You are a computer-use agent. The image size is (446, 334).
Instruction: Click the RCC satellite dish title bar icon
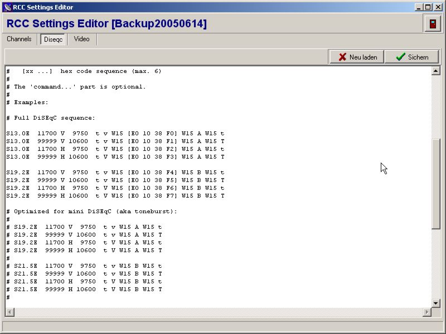pos(8,7)
